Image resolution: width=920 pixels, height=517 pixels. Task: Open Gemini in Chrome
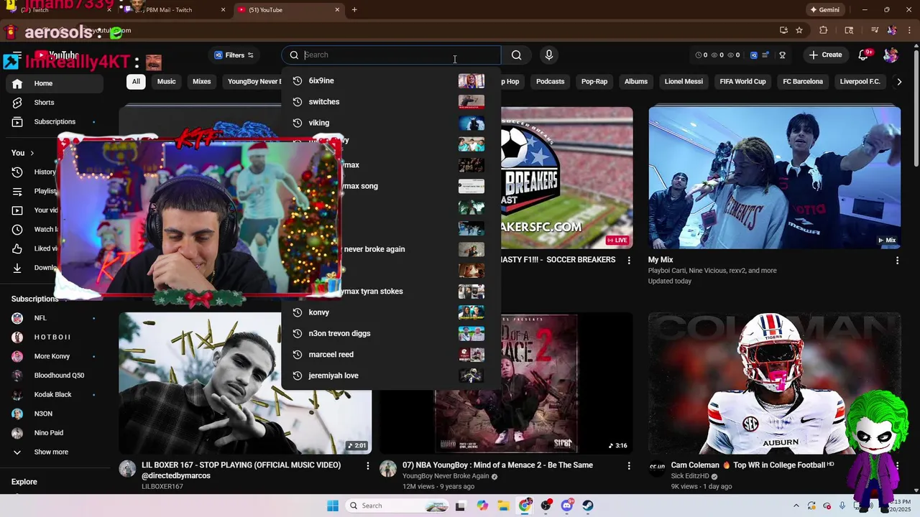point(825,10)
